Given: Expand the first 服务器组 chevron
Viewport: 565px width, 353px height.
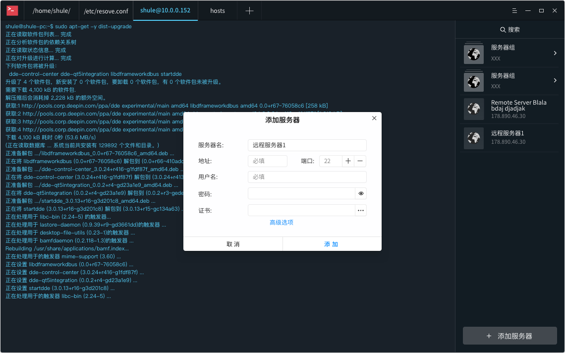Looking at the screenshot, I should coord(555,53).
